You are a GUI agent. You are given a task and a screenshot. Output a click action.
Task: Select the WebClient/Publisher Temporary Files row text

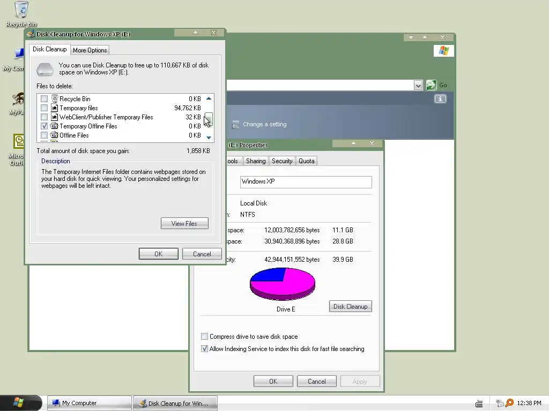106,117
